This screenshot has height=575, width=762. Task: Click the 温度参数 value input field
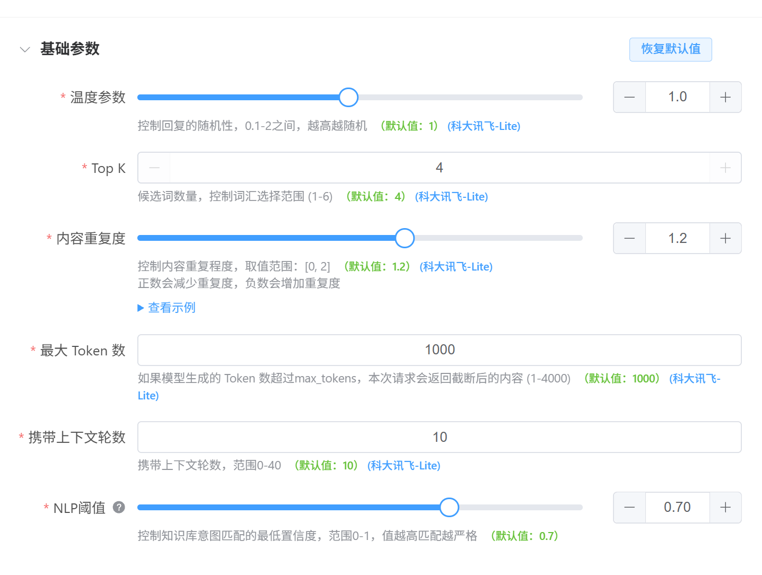click(677, 97)
